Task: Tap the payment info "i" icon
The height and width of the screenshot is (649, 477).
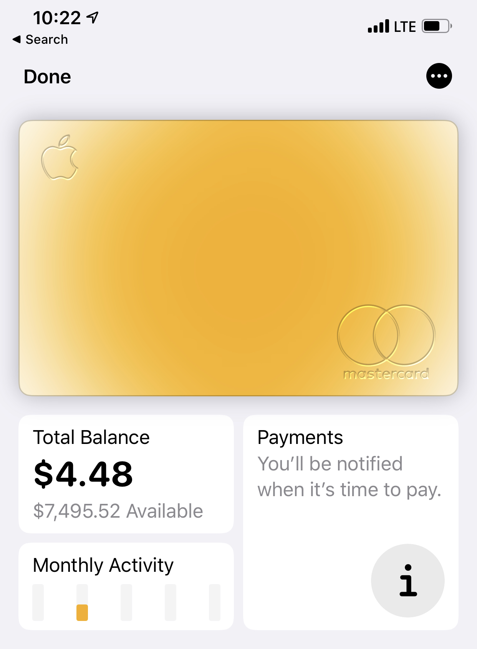Action: (407, 580)
